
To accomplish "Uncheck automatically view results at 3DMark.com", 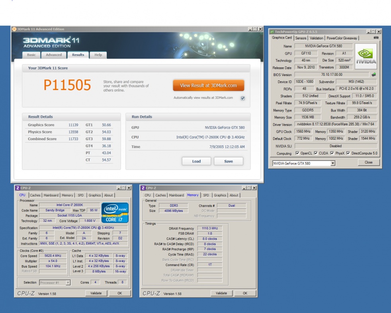I will coord(242,98).
